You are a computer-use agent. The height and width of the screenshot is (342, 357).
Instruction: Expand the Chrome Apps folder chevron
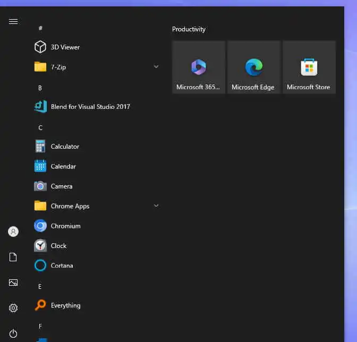coord(156,206)
